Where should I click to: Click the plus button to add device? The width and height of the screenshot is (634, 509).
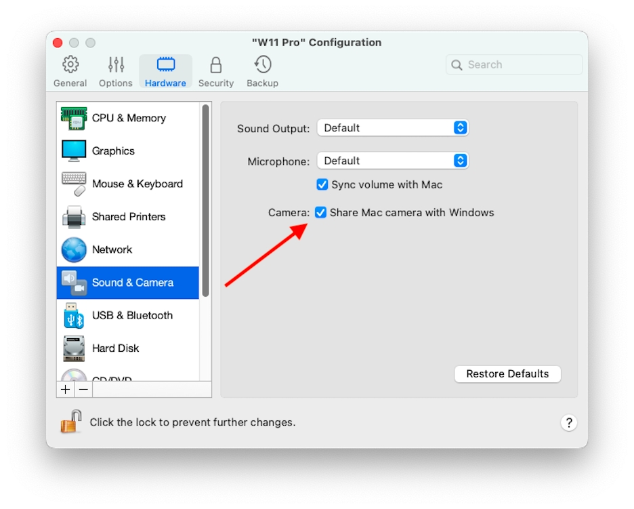[65, 389]
